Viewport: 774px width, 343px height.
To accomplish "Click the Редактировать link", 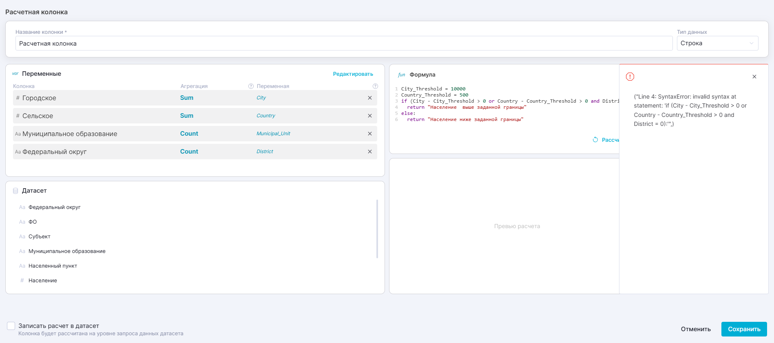I will click(353, 74).
